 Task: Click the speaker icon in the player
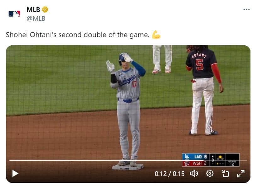[x=194, y=173]
